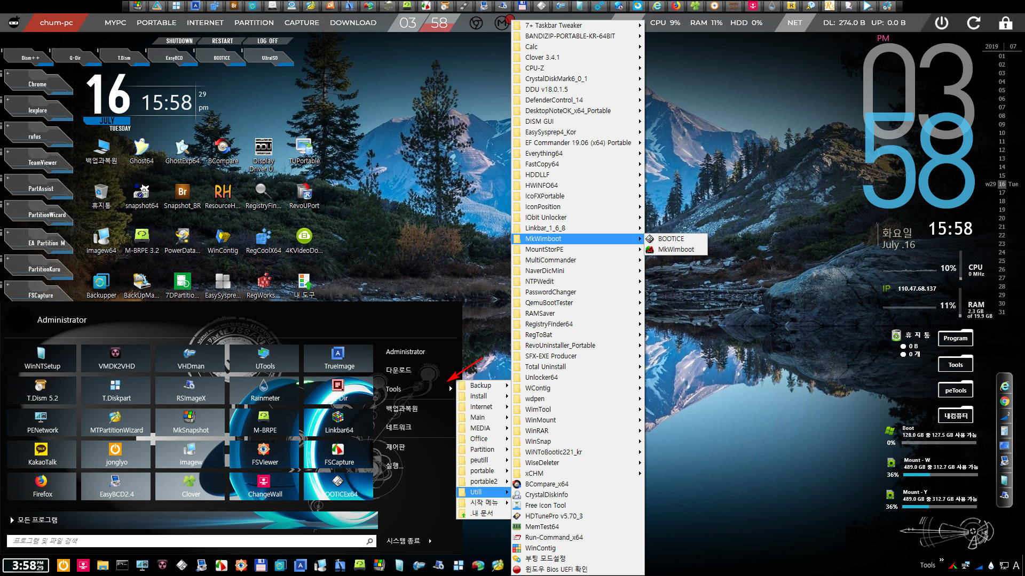
Task: Click the 프로그램 및 파일 검색 search field
Action: click(x=191, y=541)
